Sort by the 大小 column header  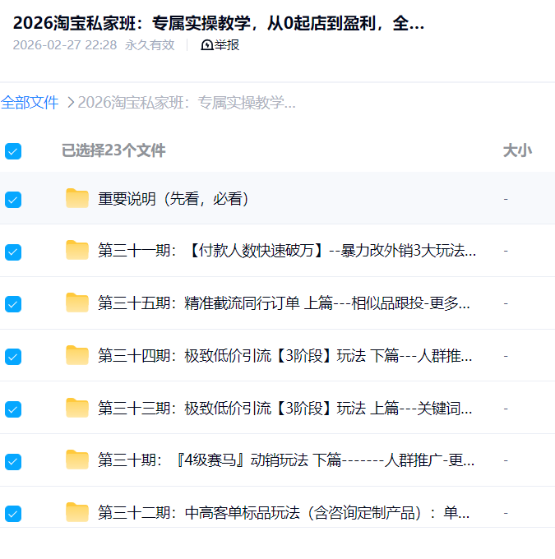pos(516,150)
